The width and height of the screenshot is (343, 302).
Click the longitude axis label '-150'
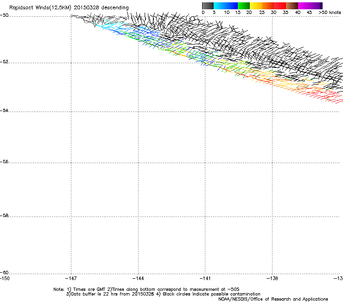(5, 278)
